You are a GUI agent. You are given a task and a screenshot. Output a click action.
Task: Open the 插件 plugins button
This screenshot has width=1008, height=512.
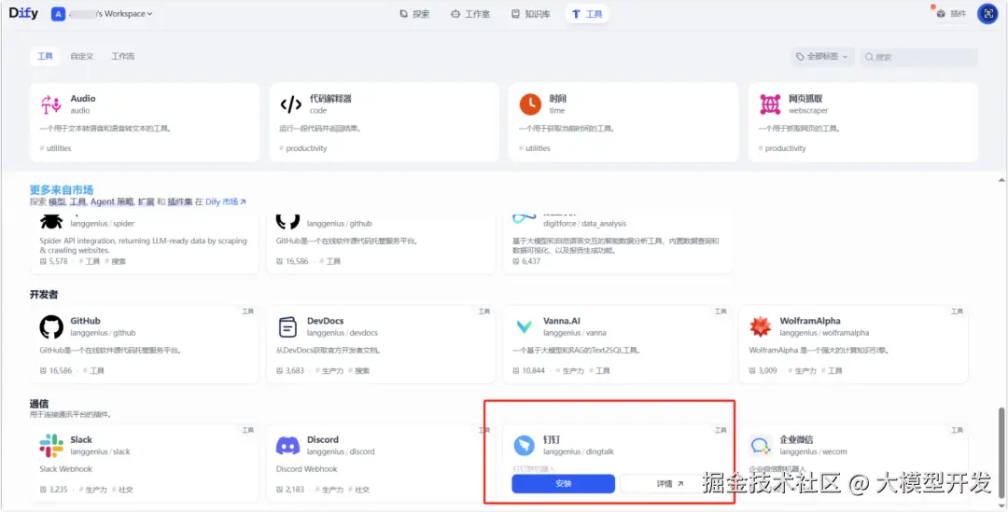click(x=952, y=13)
